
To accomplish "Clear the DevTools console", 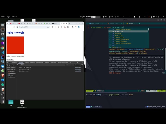I will pos(10,65).
